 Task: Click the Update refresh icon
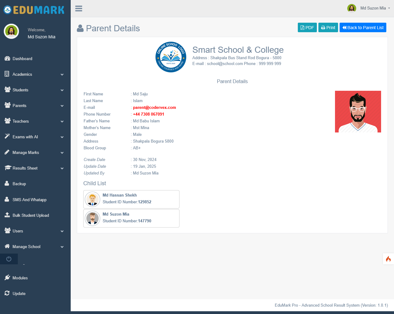(7, 293)
